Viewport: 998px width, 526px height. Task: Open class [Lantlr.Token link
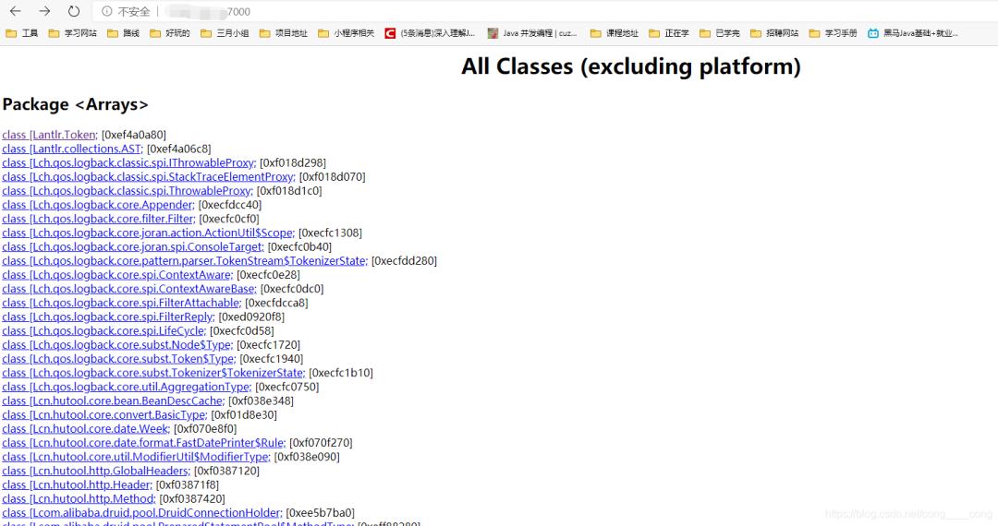pos(50,135)
